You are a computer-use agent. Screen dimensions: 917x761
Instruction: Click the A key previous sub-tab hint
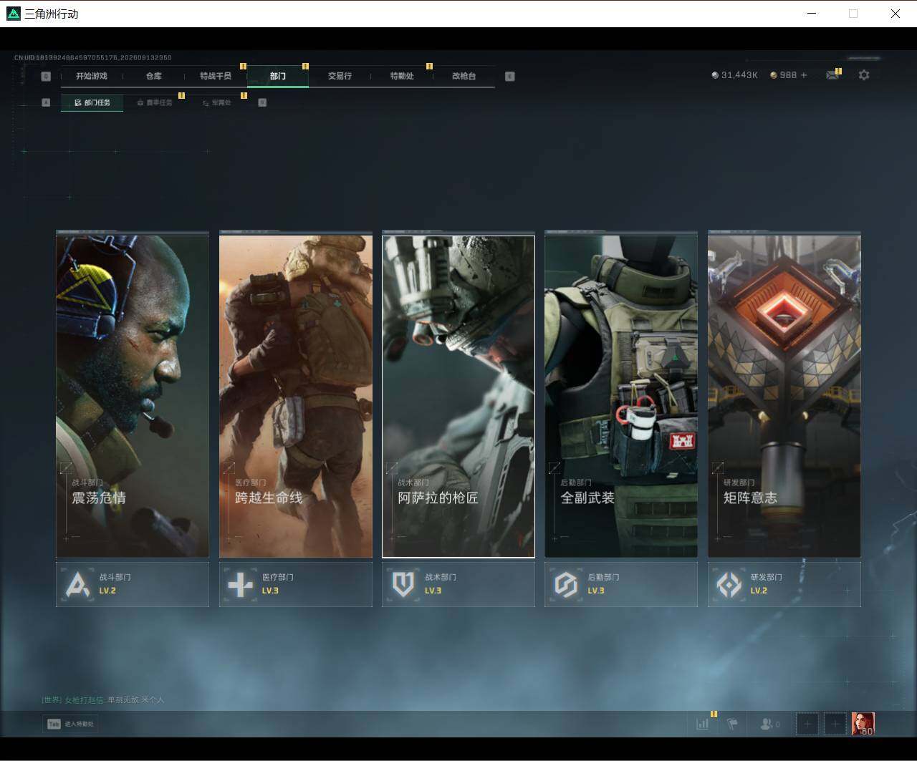tap(46, 102)
